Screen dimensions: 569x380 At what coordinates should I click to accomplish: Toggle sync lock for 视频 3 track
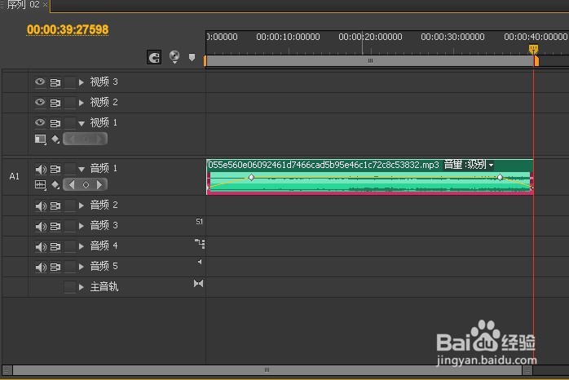tap(55, 82)
